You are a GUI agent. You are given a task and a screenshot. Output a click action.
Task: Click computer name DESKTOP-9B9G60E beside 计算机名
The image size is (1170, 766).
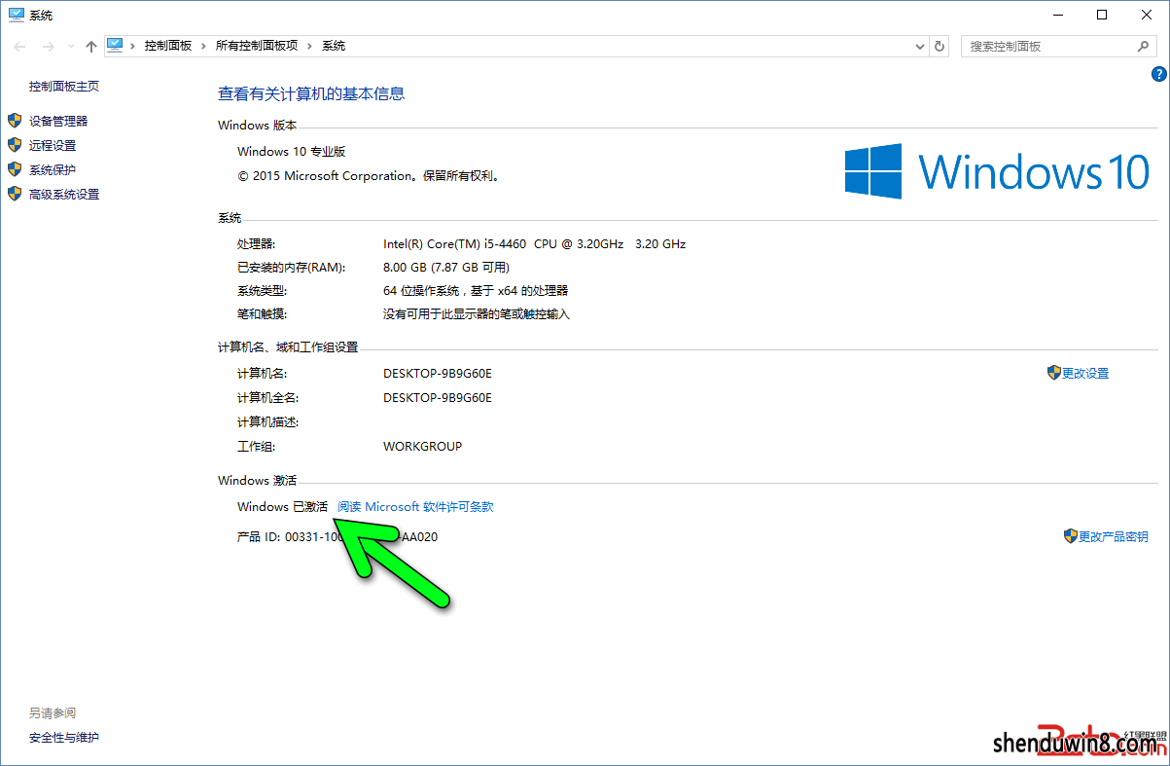point(438,373)
